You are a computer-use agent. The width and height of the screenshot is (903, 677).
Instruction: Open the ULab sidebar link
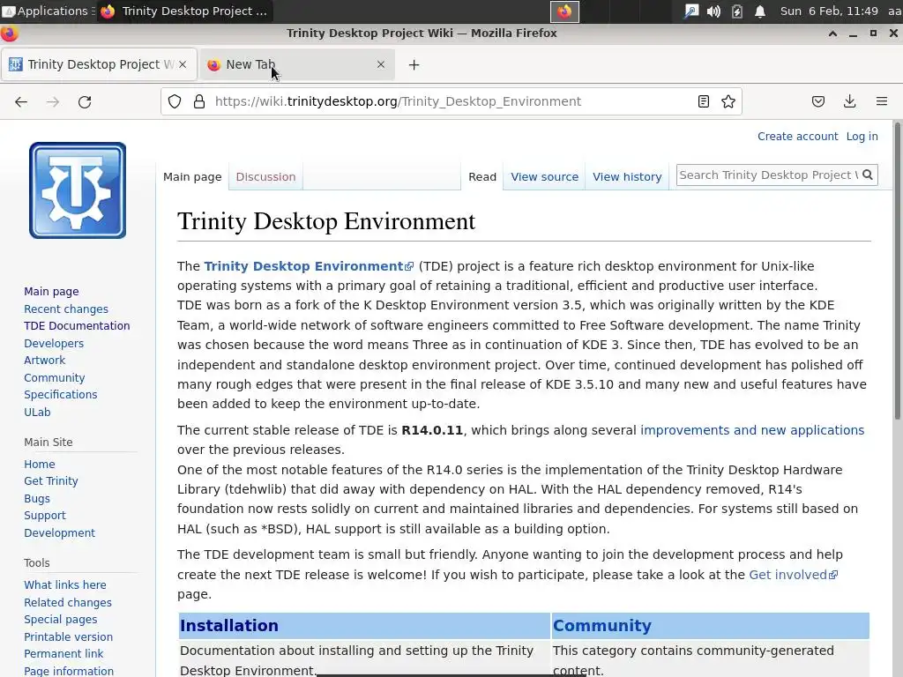pos(37,413)
